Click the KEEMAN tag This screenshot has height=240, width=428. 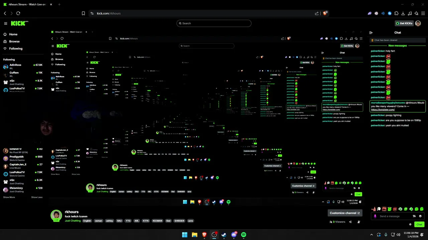(x=157, y=221)
